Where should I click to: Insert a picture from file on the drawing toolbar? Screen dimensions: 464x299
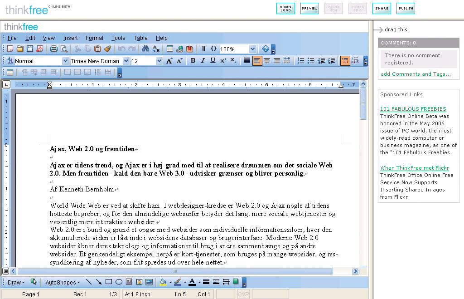click(149, 282)
